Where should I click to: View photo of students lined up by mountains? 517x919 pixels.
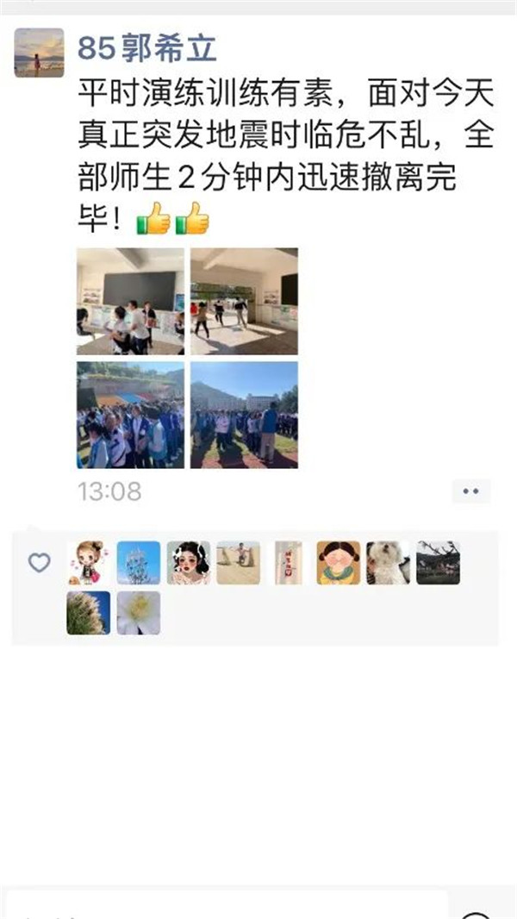pyautogui.click(x=244, y=415)
